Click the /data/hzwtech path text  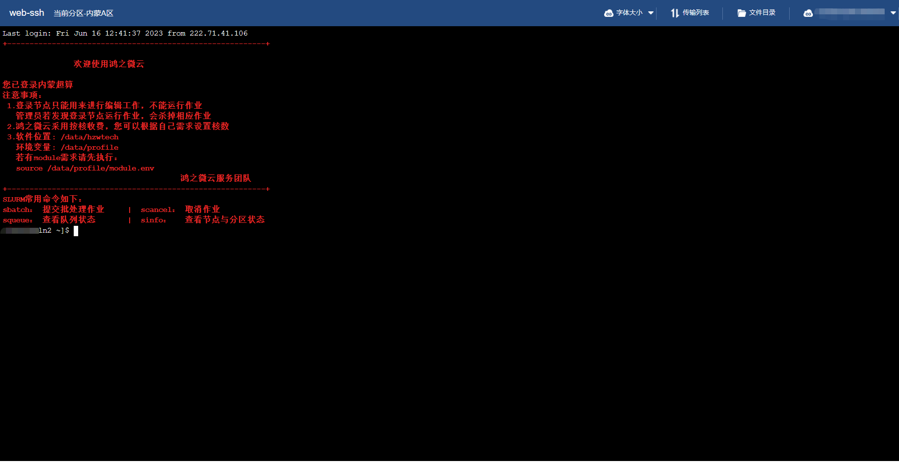(90, 137)
